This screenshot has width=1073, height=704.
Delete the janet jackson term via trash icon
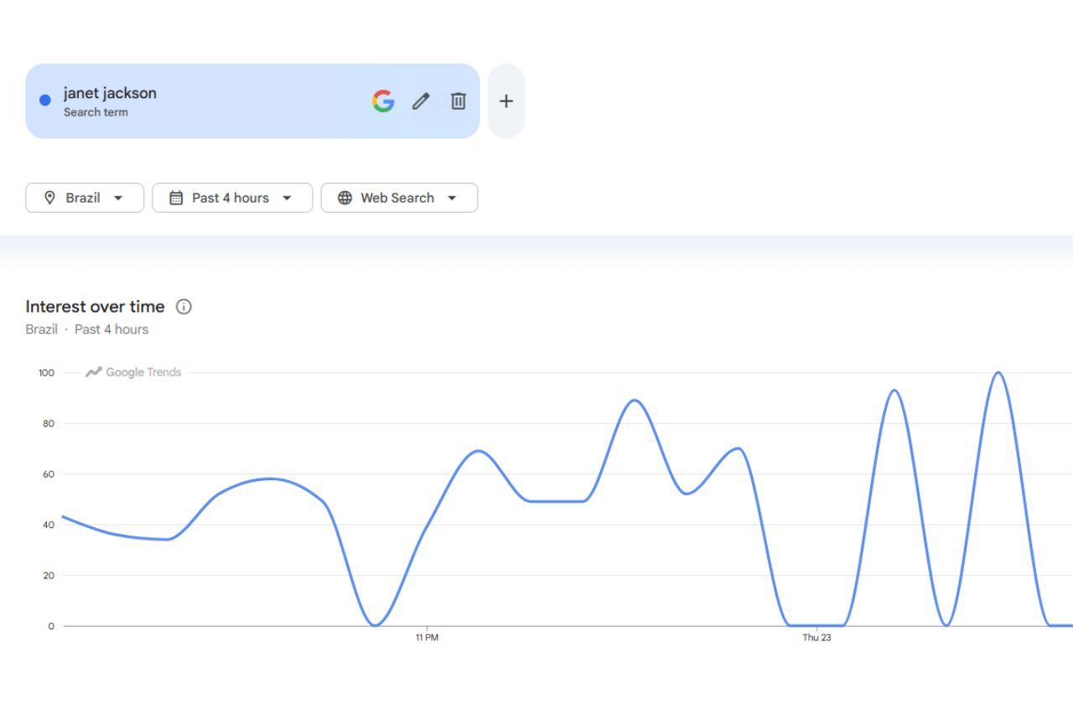(x=459, y=101)
